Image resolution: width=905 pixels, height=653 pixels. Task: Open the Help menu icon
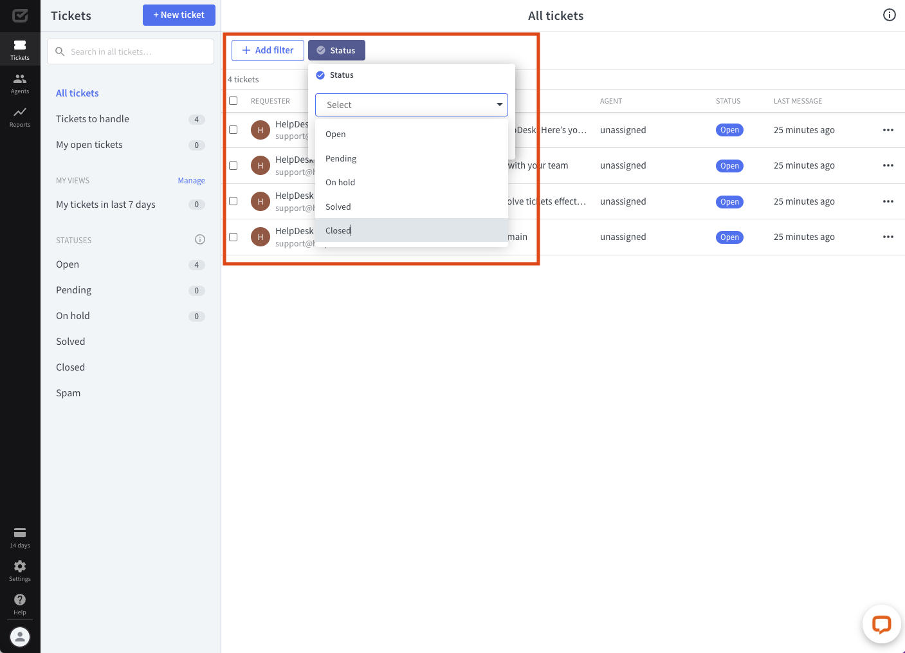(x=20, y=604)
